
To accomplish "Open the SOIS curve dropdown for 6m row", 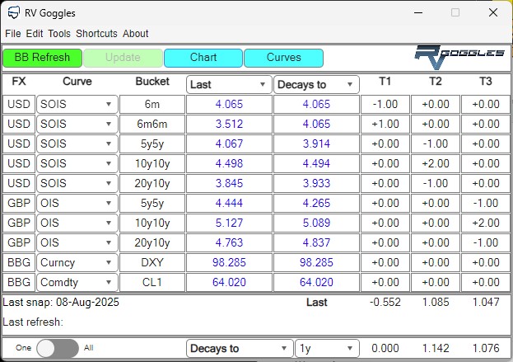I will tap(77, 105).
